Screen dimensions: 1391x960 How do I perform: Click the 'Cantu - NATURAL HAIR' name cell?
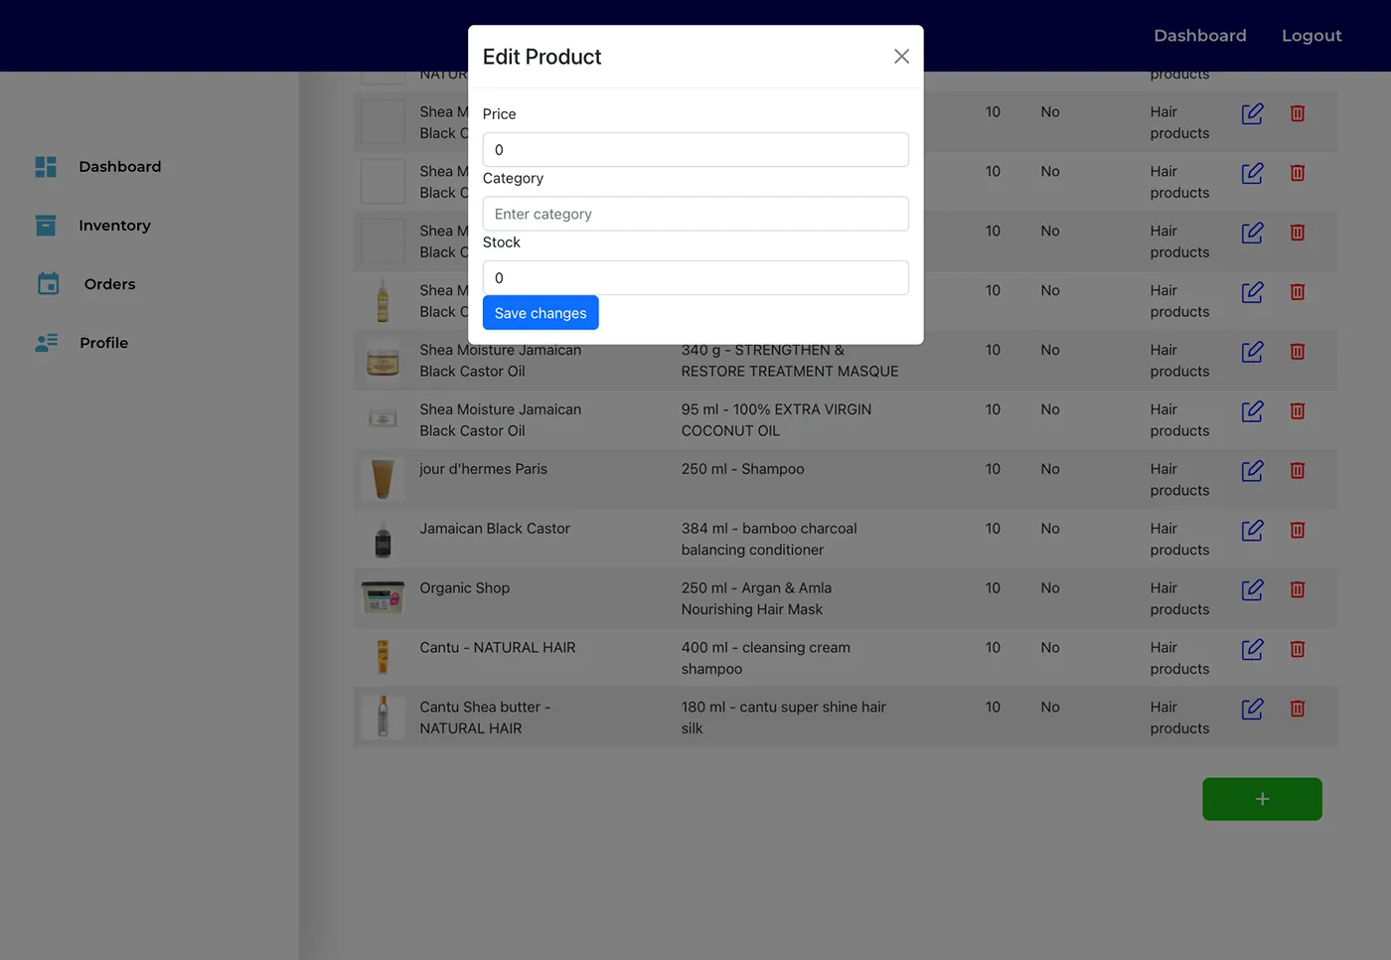point(498,648)
